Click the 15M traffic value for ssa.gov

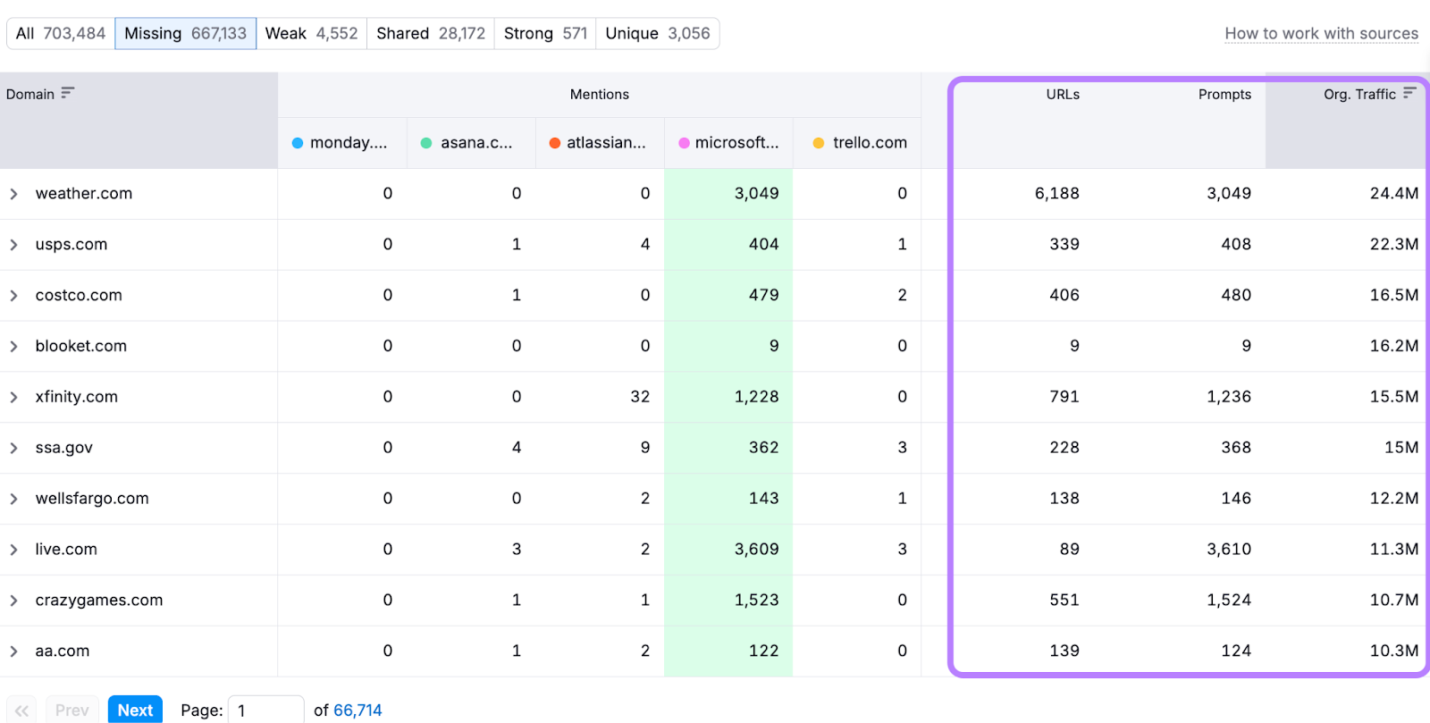tap(1401, 448)
